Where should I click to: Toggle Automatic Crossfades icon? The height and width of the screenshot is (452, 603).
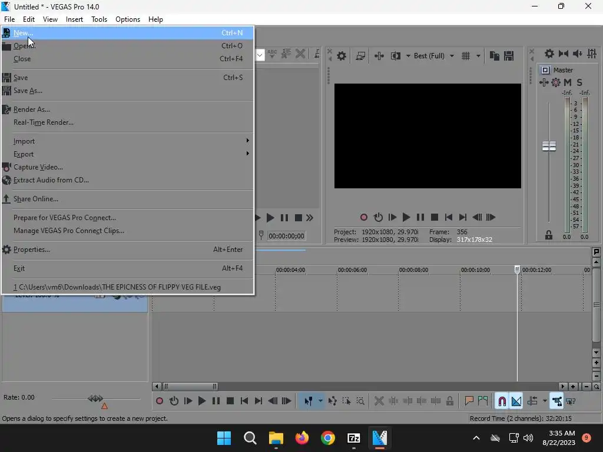(516, 401)
